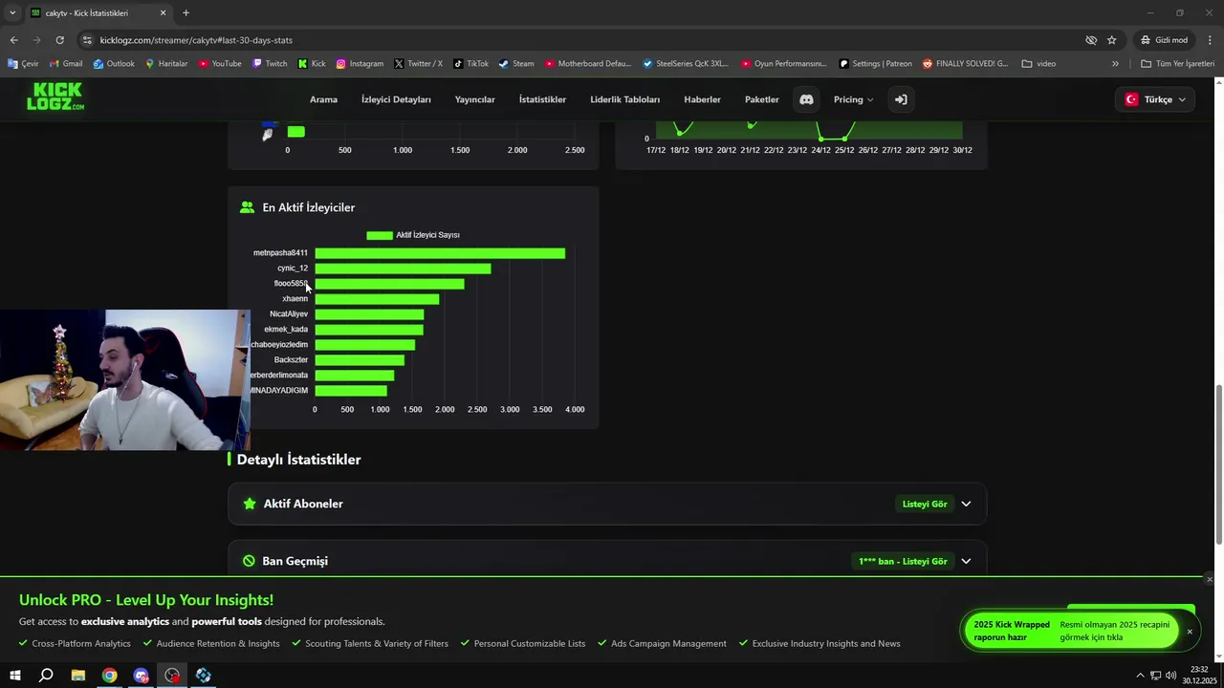Open the taskbar clock and date
The image size is (1224, 688).
(1199, 676)
